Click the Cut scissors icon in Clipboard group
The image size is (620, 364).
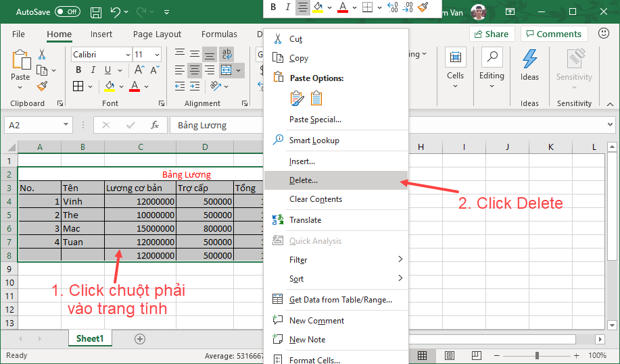point(42,54)
